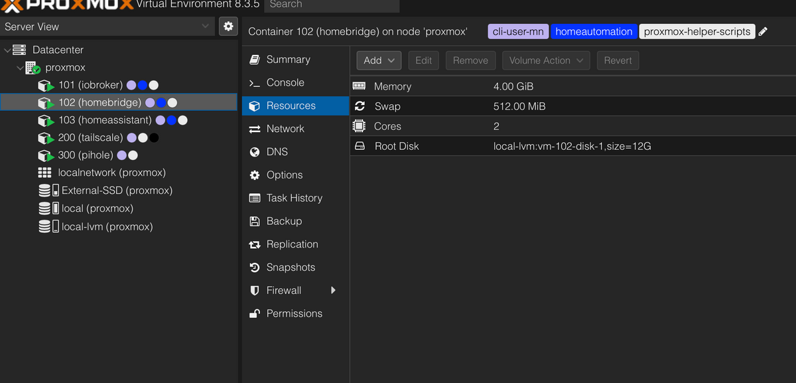Screen dimensions: 796x383
Task: Click the pencil icon to edit tags
Action: tap(763, 32)
